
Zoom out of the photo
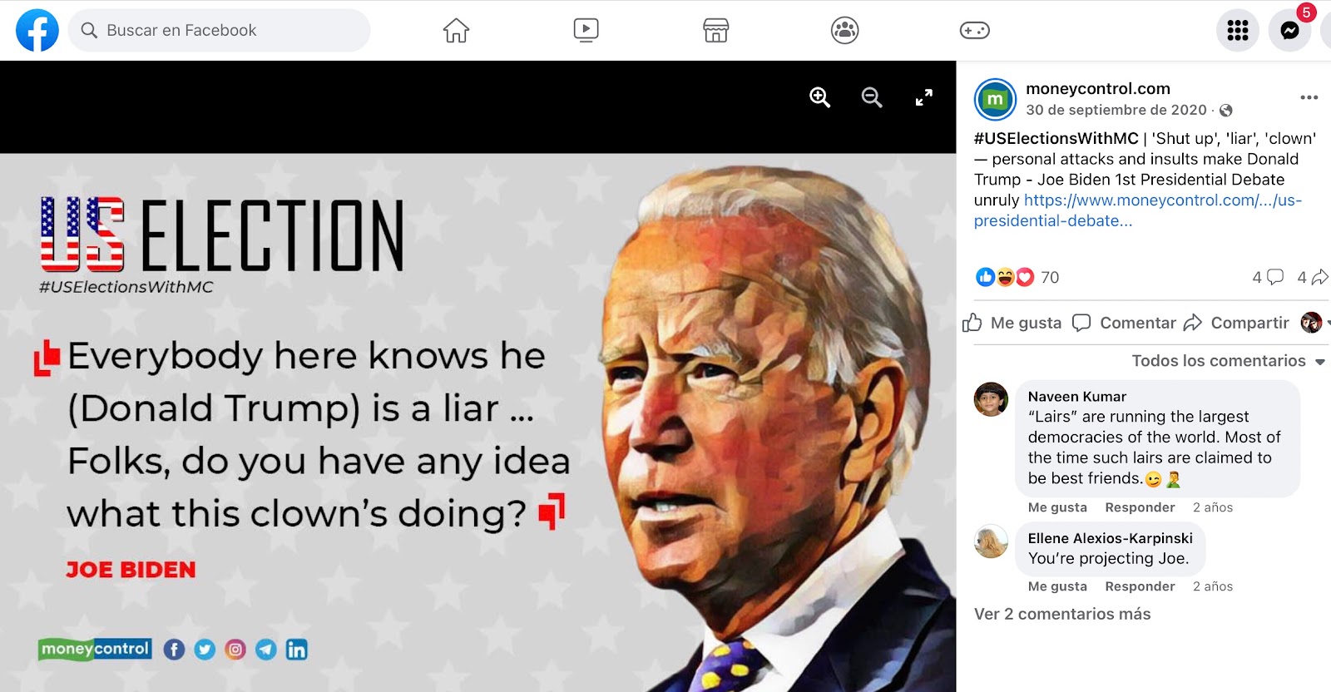click(872, 97)
